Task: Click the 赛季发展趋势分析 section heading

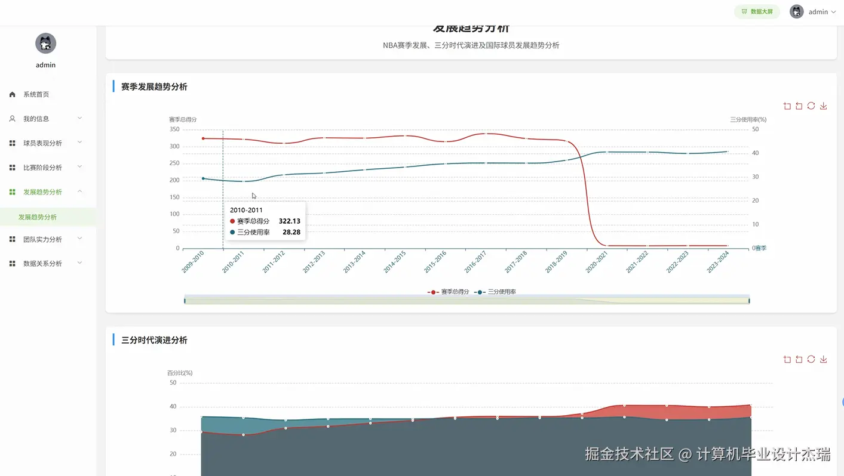Action: click(154, 87)
